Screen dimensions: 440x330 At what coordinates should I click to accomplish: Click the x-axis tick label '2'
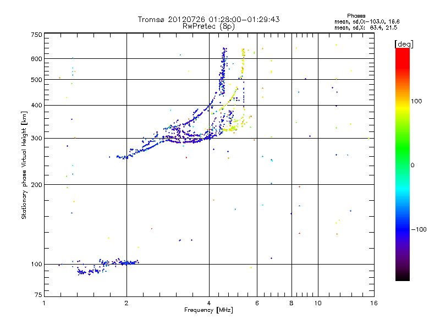tap(127, 303)
